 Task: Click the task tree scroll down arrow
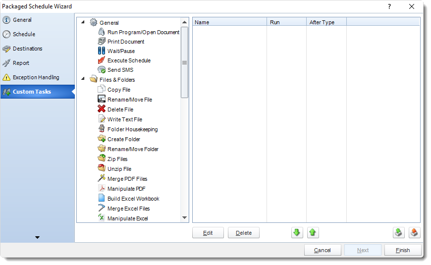(x=184, y=218)
